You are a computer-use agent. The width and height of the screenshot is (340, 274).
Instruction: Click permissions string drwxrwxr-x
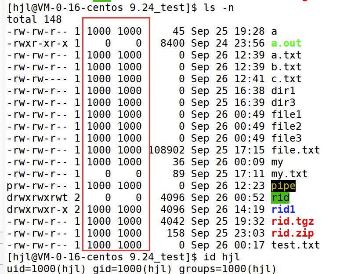tap(37, 209)
